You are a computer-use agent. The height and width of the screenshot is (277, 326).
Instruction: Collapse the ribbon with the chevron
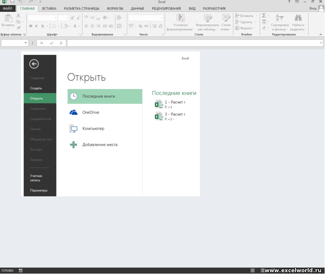pyautogui.click(x=321, y=35)
